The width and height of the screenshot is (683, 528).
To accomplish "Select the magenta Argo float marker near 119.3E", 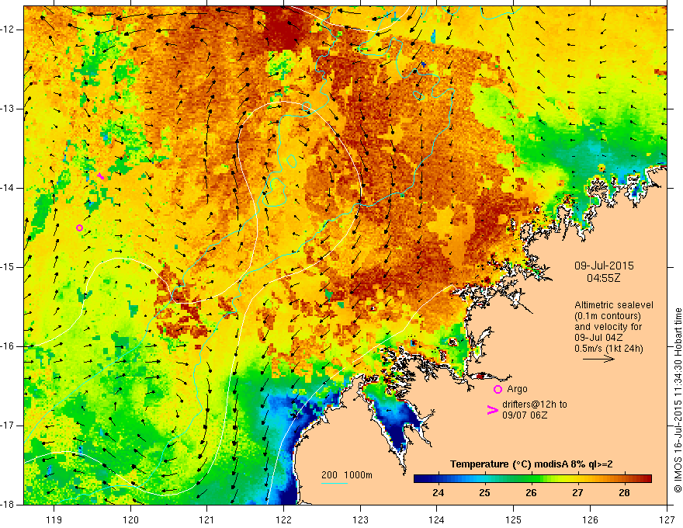I will tap(79, 228).
